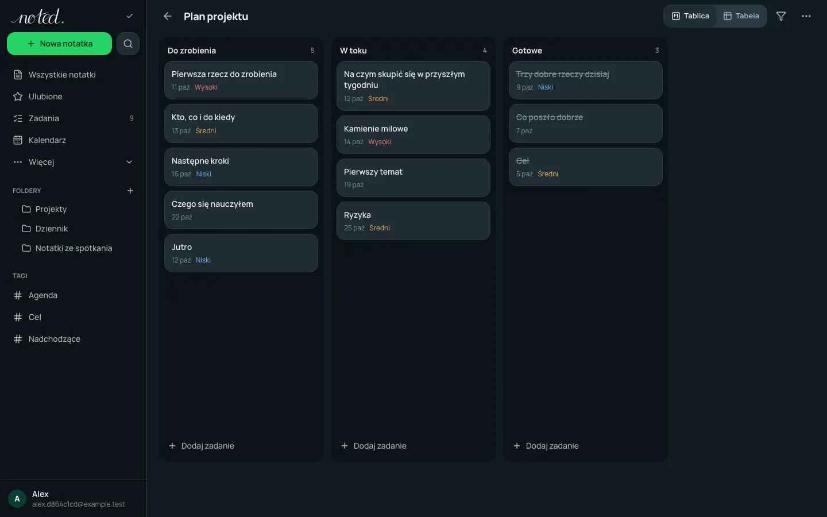
Task: Expand the Więcej section chevron
Action: (x=129, y=162)
